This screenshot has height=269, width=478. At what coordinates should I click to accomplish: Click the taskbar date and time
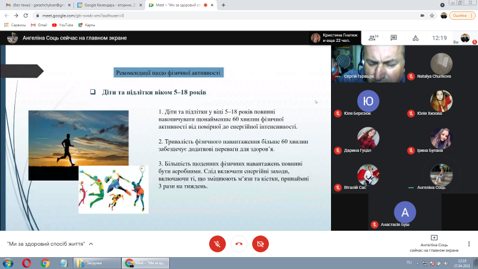pyautogui.click(x=462, y=263)
